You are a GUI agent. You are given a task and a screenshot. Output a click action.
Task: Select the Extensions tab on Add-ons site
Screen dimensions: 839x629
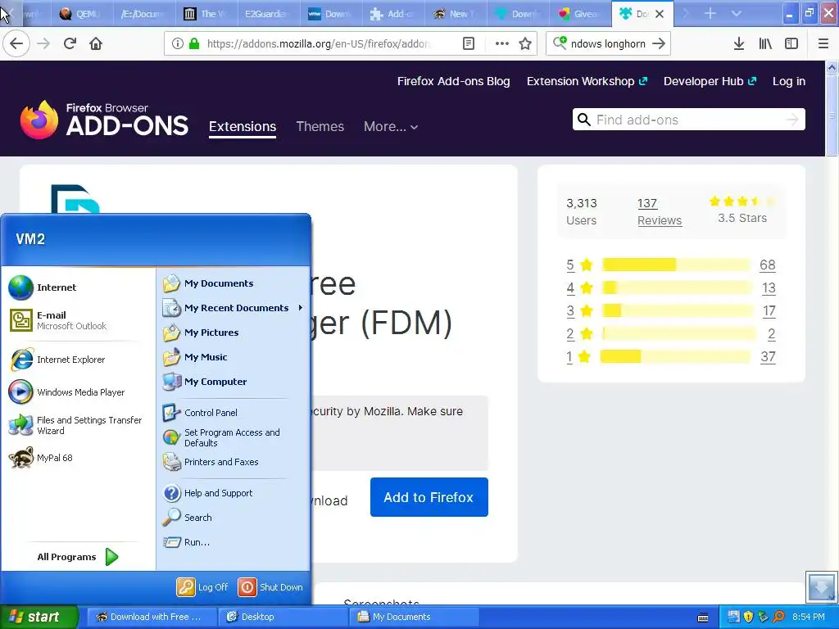(243, 127)
